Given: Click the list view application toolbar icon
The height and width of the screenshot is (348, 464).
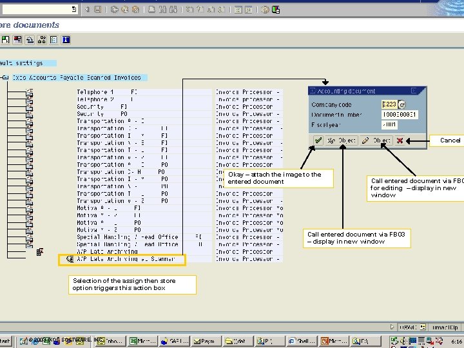Looking at the screenshot, I should 53,40.
